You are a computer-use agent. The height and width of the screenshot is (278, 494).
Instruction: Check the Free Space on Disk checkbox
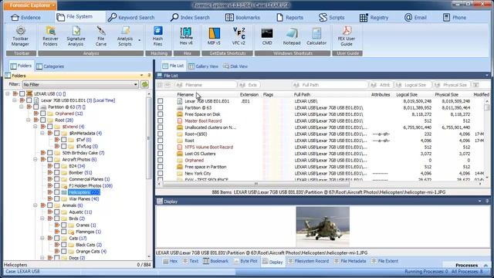click(x=161, y=114)
